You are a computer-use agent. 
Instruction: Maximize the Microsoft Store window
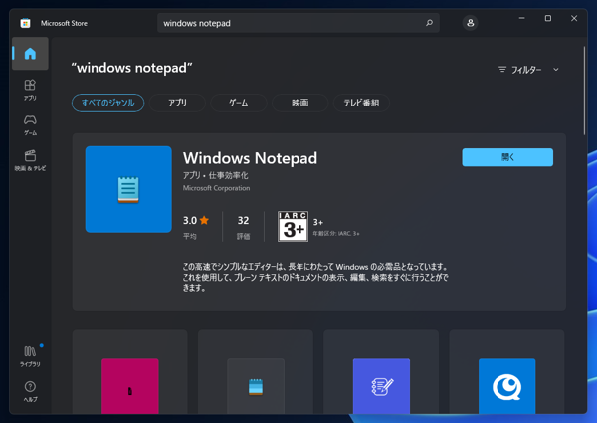click(548, 18)
